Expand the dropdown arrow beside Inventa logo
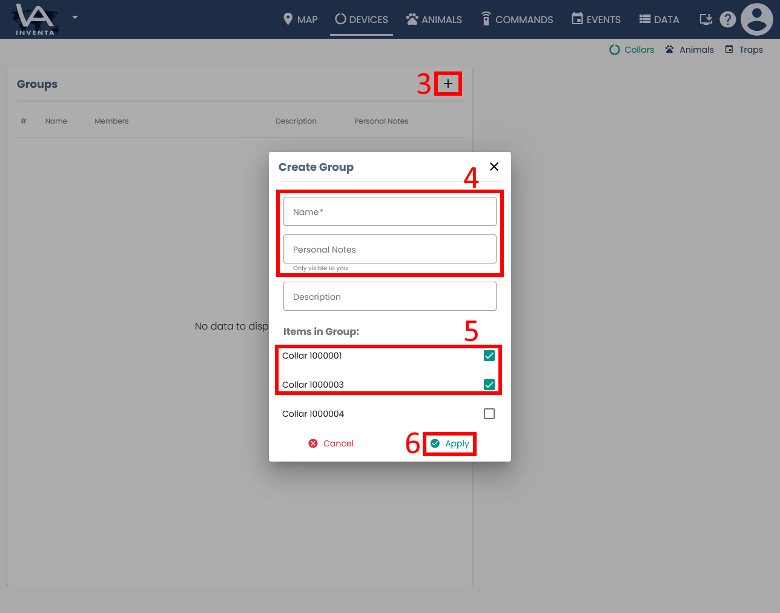This screenshot has width=780, height=613. click(75, 17)
